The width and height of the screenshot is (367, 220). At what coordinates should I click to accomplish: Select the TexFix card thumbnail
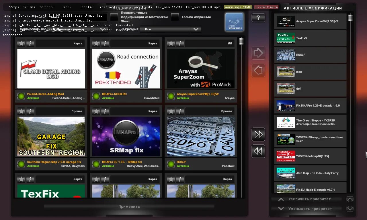point(51,191)
